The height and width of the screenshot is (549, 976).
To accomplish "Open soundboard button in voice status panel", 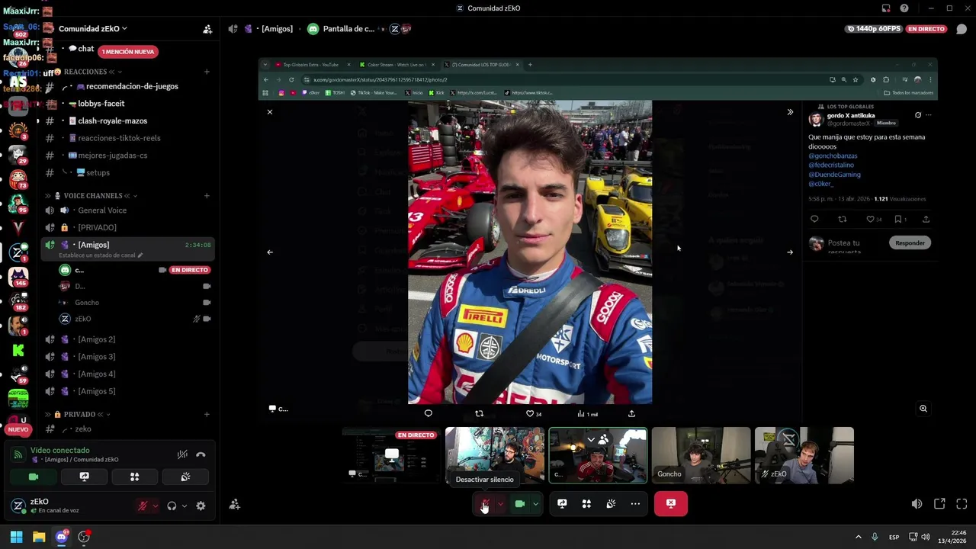I will [x=185, y=477].
